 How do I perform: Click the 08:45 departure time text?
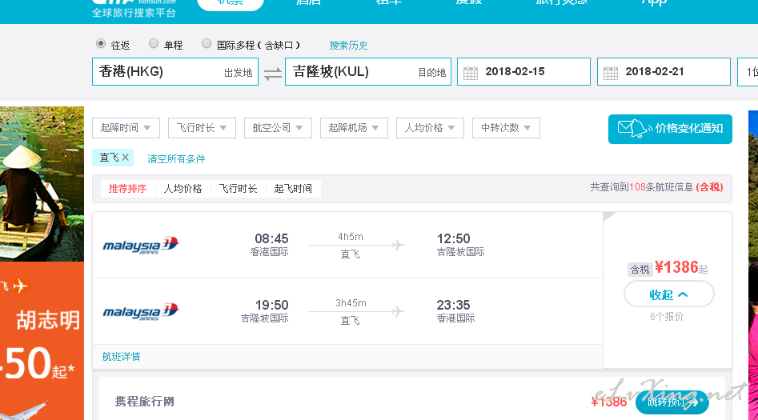[271, 238]
